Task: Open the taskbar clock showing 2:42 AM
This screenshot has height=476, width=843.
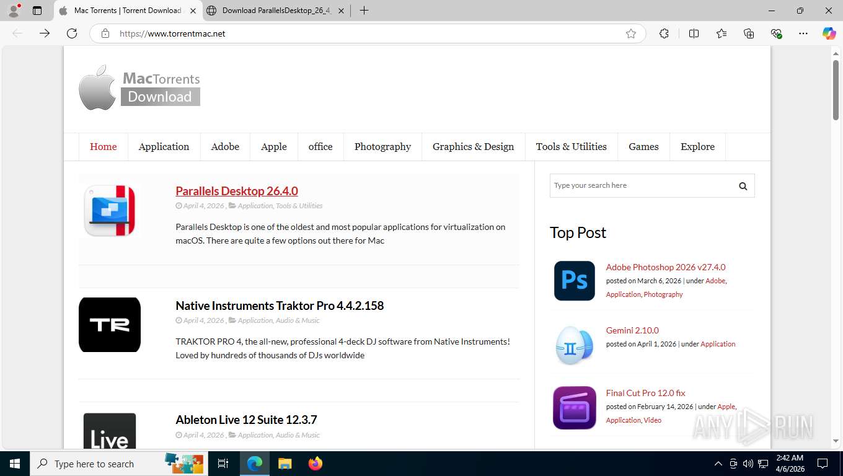Action: (790, 464)
